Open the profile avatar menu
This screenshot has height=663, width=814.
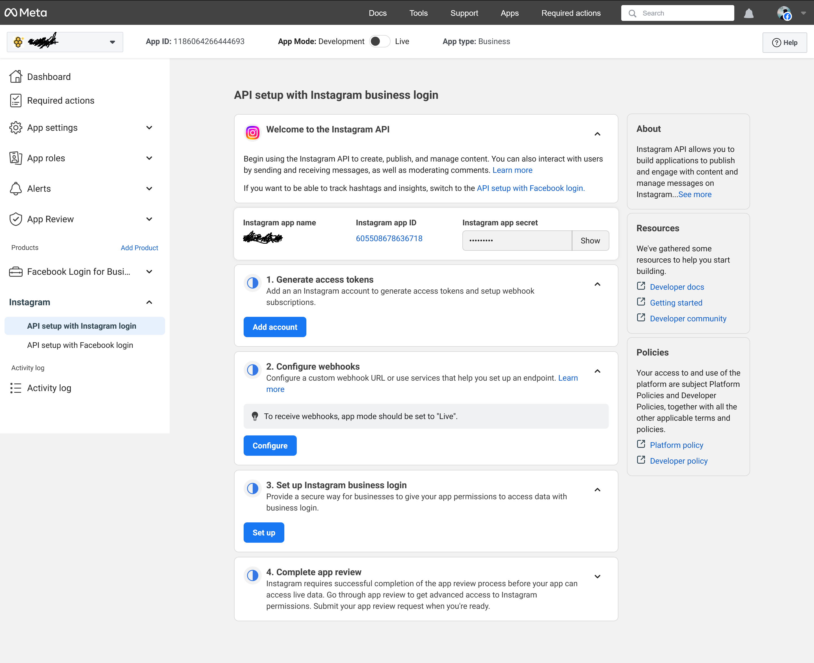[784, 13]
